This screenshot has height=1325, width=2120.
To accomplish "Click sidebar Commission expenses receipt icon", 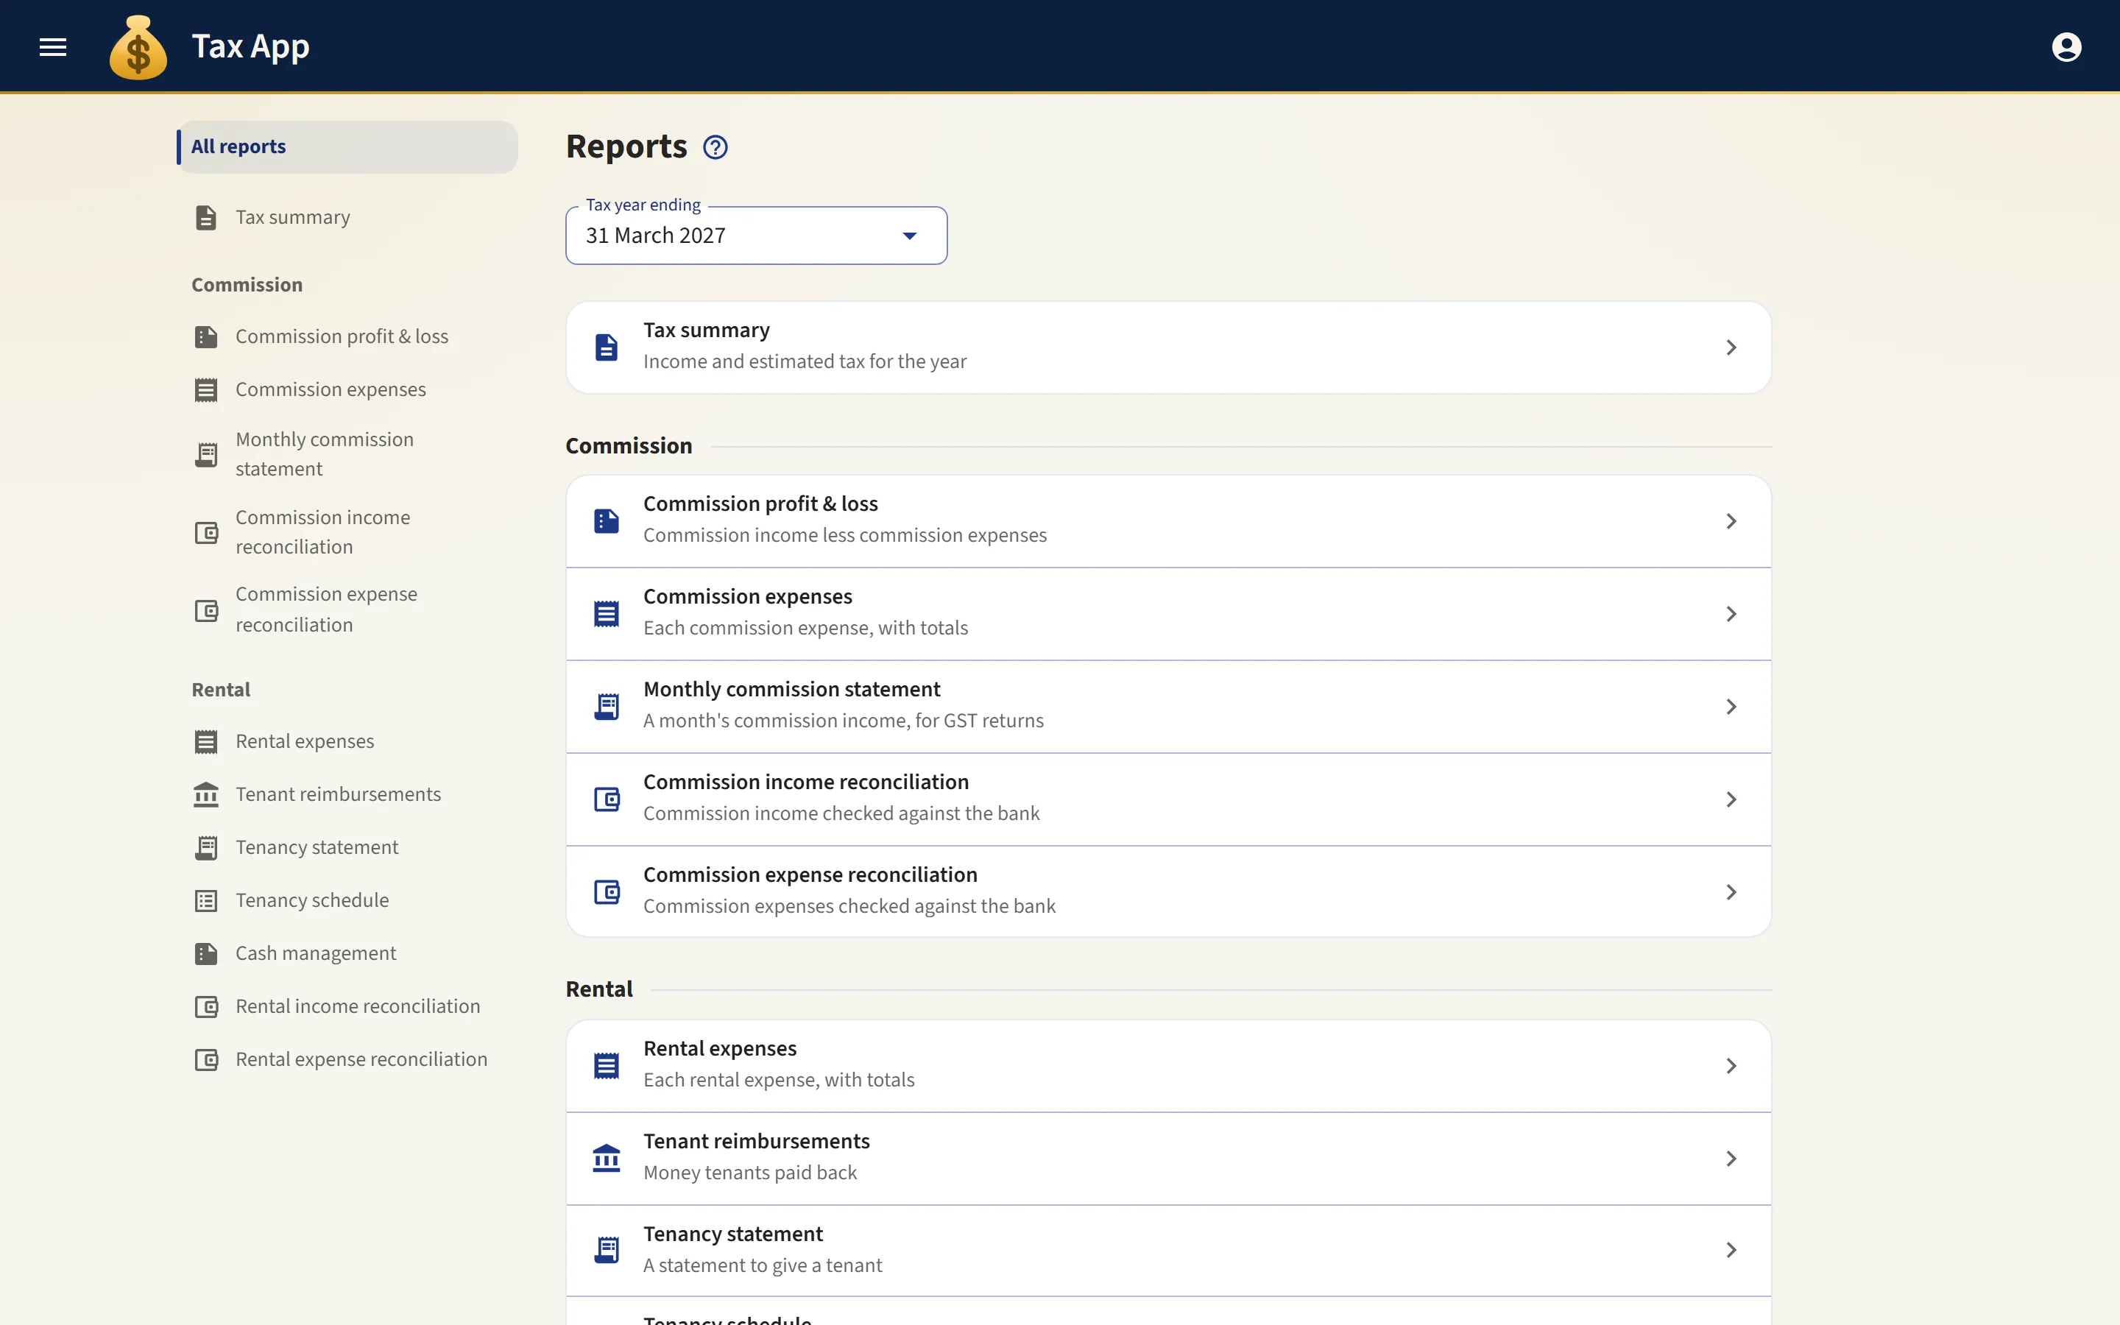I will (206, 390).
